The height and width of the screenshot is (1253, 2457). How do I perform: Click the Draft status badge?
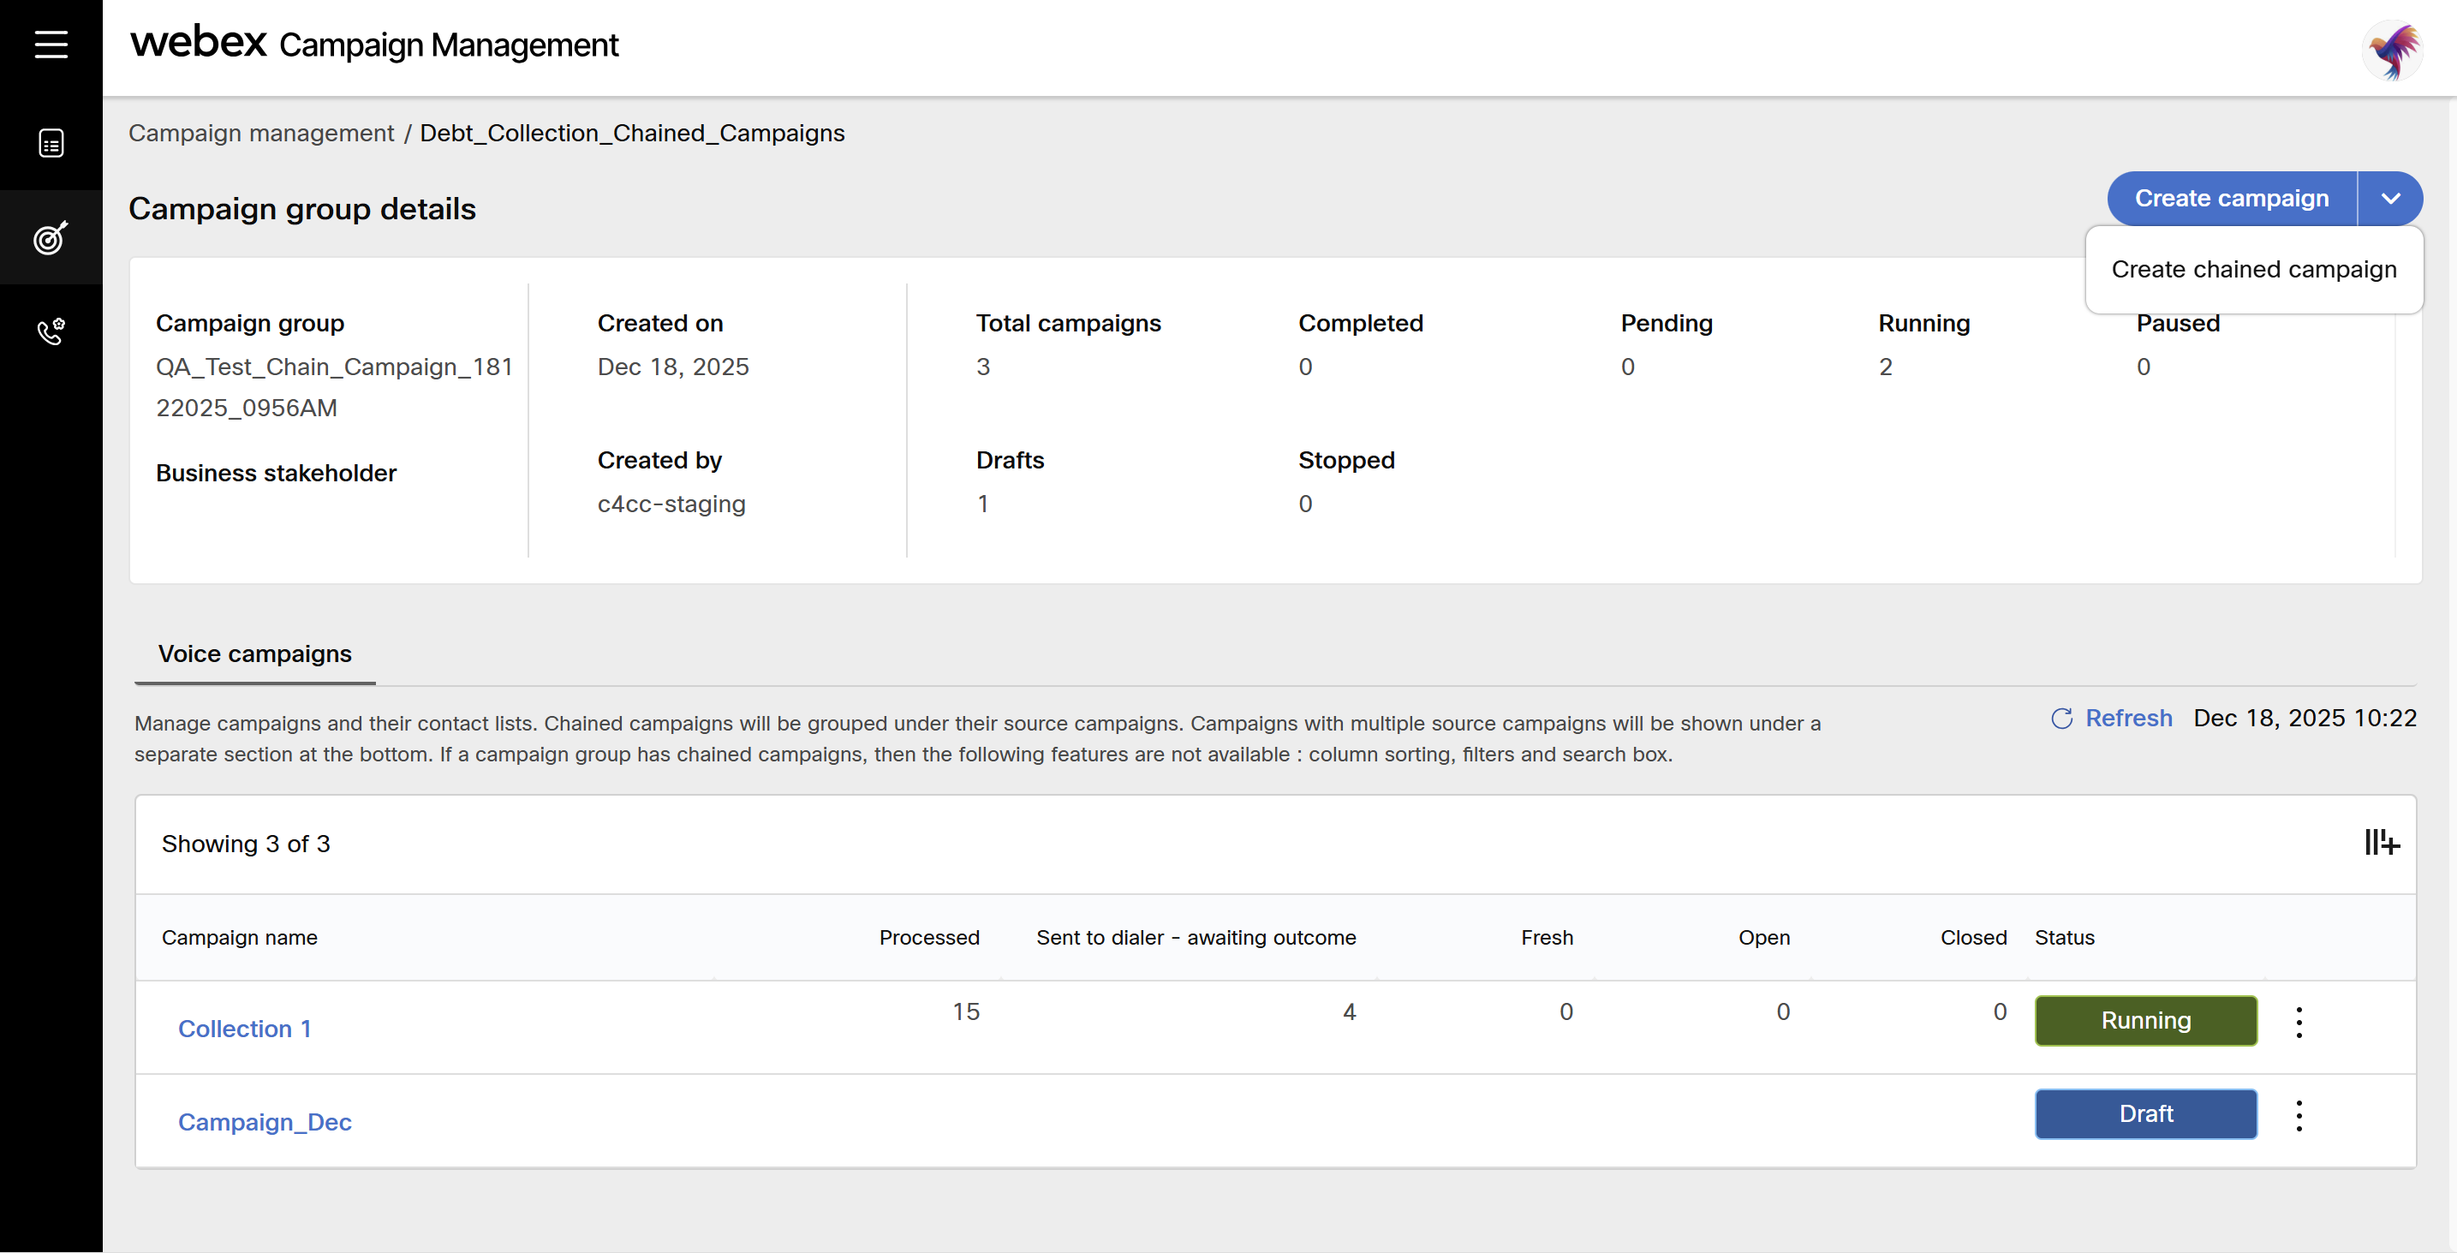2145,1113
